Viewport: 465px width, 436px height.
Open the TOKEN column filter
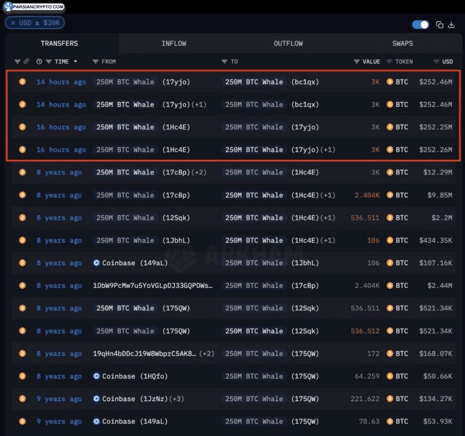(389, 61)
